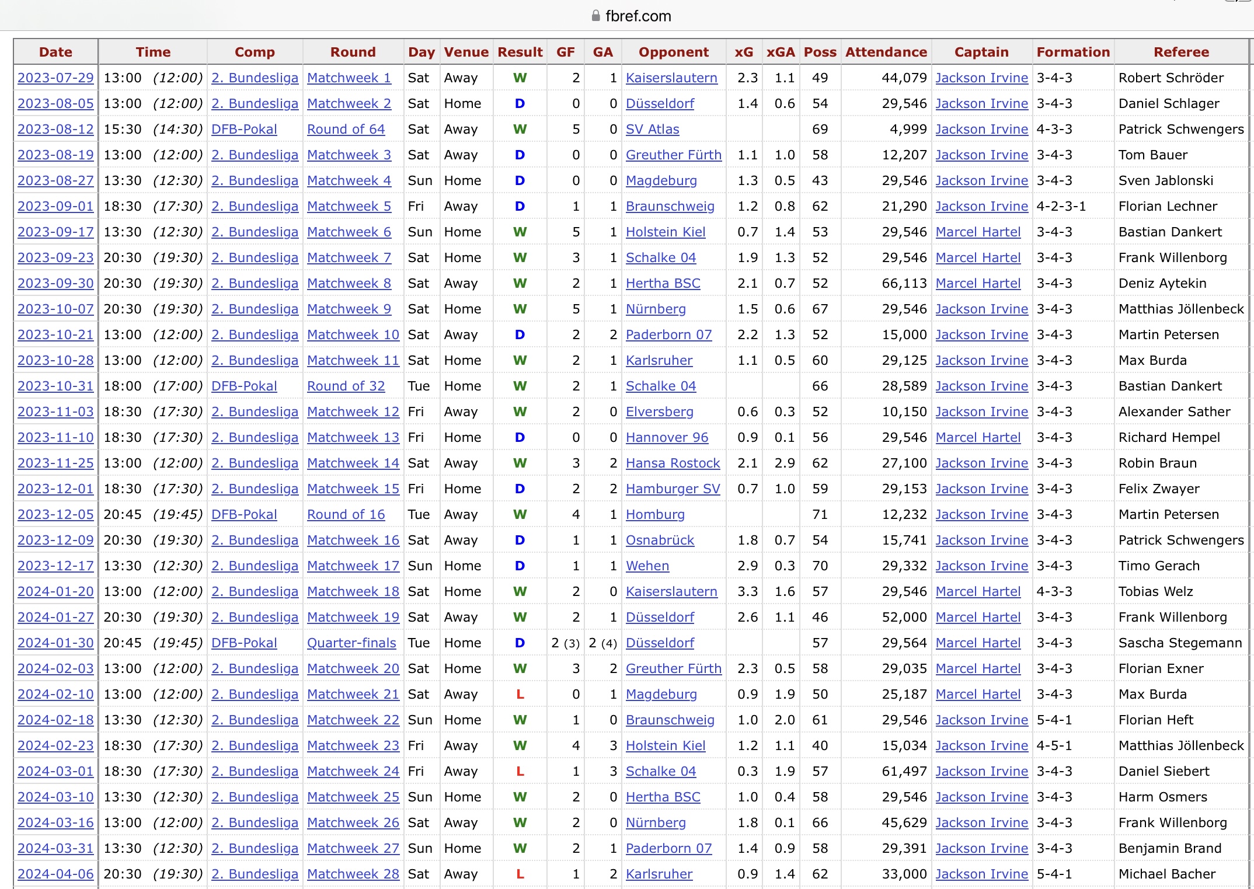This screenshot has height=889, width=1254.
Task: Open the Round of 16 link
Action: [x=346, y=514]
